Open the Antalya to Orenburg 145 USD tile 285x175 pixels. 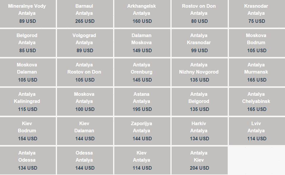(x=142, y=72)
